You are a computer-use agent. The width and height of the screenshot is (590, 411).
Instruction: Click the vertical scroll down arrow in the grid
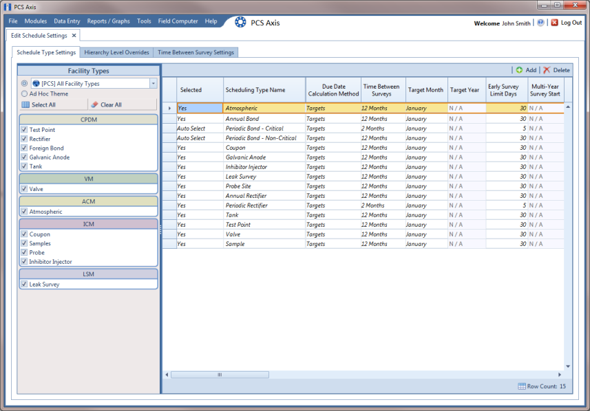(568, 366)
